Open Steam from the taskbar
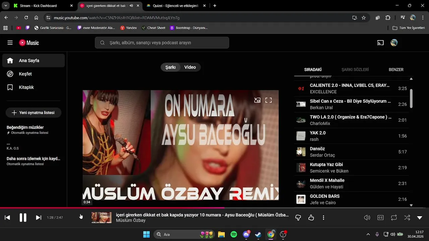 coord(258,234)
